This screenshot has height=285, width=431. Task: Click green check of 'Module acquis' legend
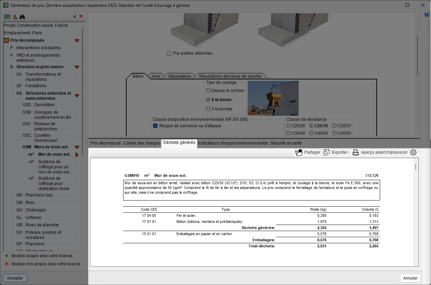coord(6,256)
